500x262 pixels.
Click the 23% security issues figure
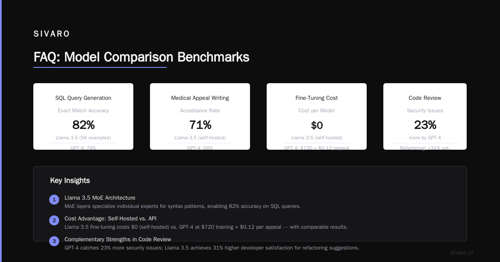425,125
